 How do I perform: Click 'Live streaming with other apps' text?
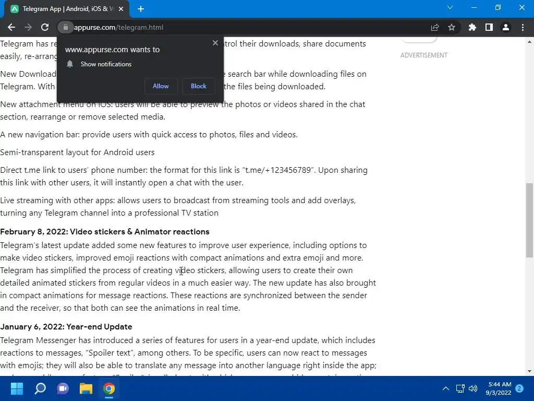click(x=57, y=200)
